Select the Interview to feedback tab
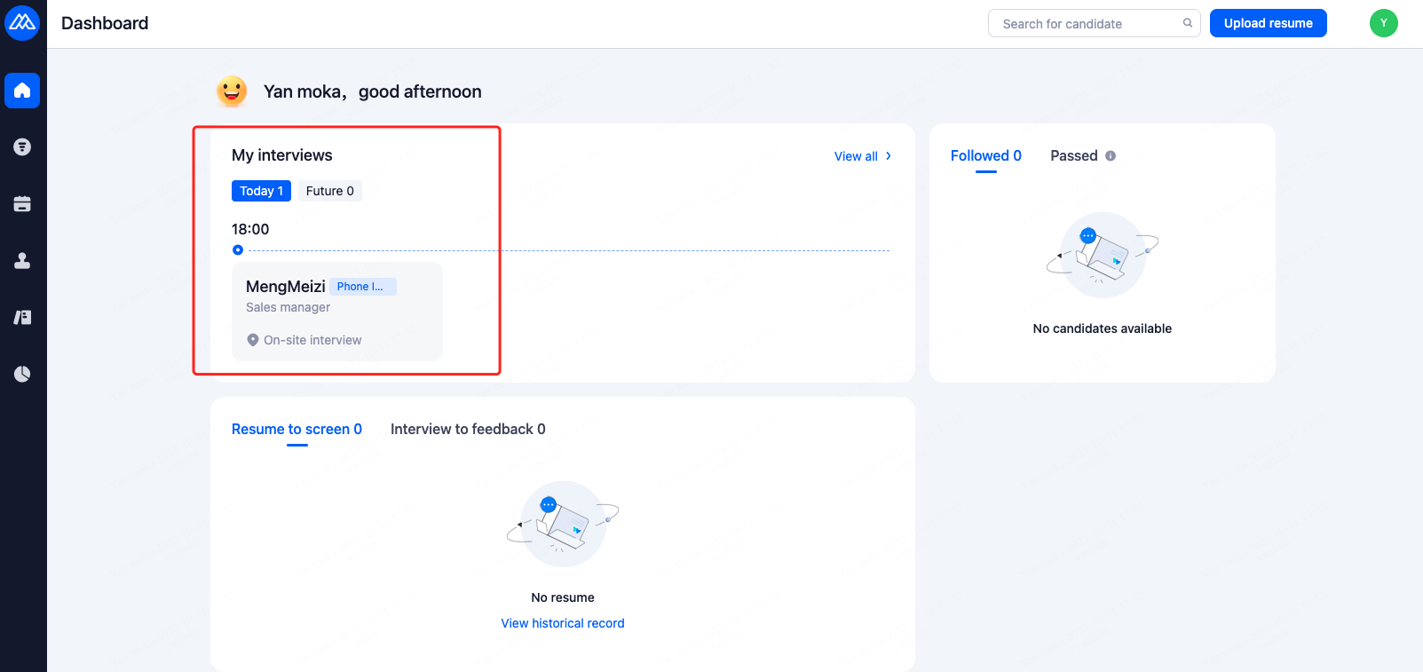Image resolution: width=1423 pixels, height=672 pixels. 468,430
